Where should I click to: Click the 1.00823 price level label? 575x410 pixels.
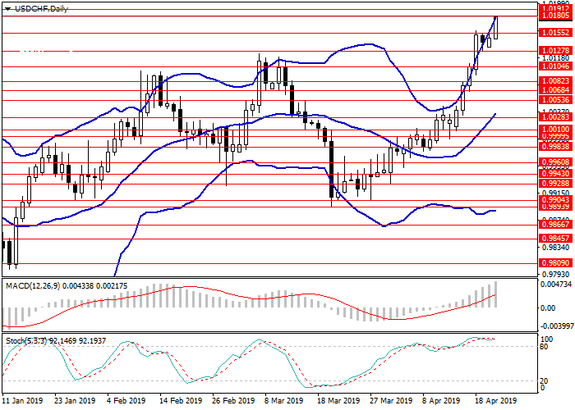555,81
